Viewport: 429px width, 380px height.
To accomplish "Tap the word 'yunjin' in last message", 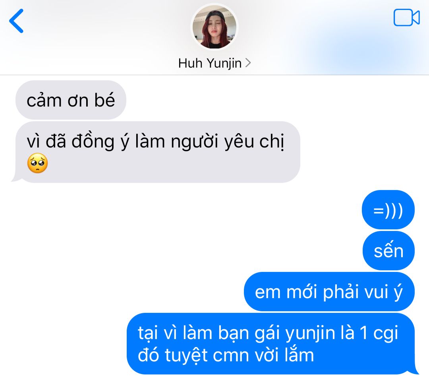I will [310, 334].
